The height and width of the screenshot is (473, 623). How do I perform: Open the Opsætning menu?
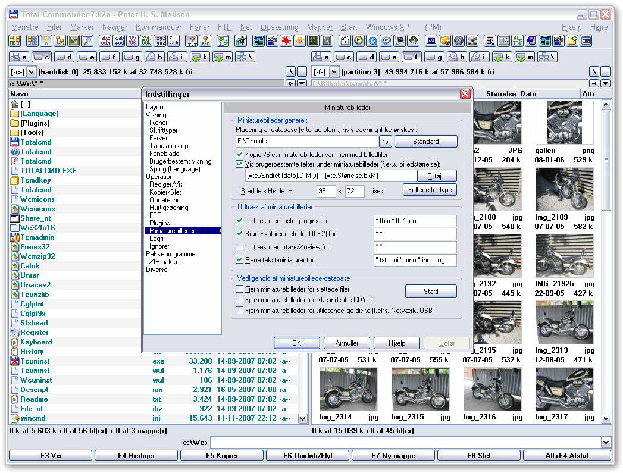pos(279,27)
